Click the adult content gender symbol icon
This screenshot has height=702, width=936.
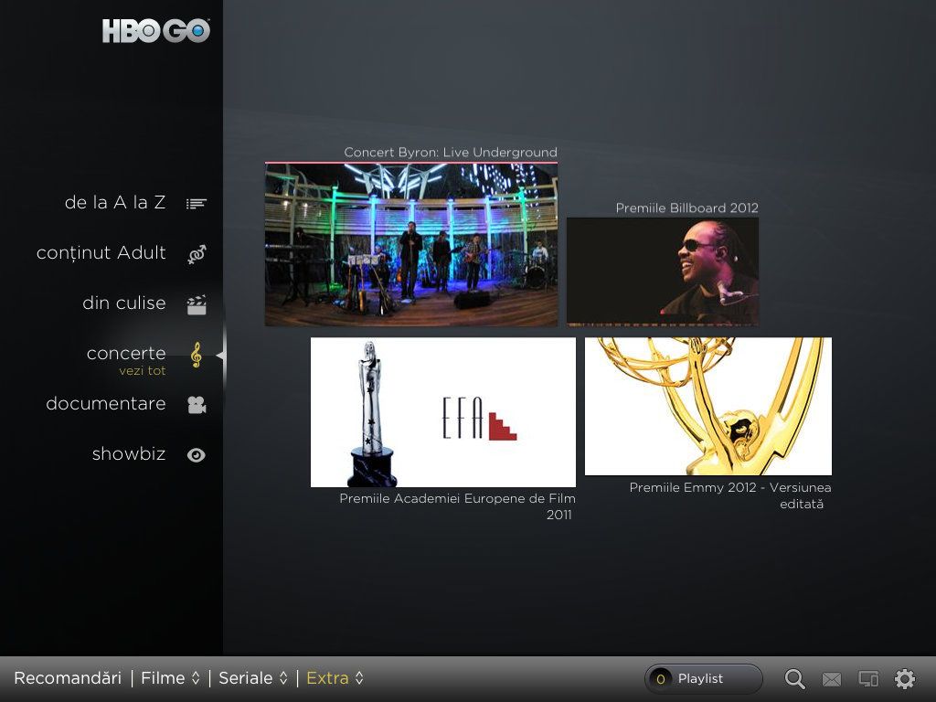[x=197, y=254]
